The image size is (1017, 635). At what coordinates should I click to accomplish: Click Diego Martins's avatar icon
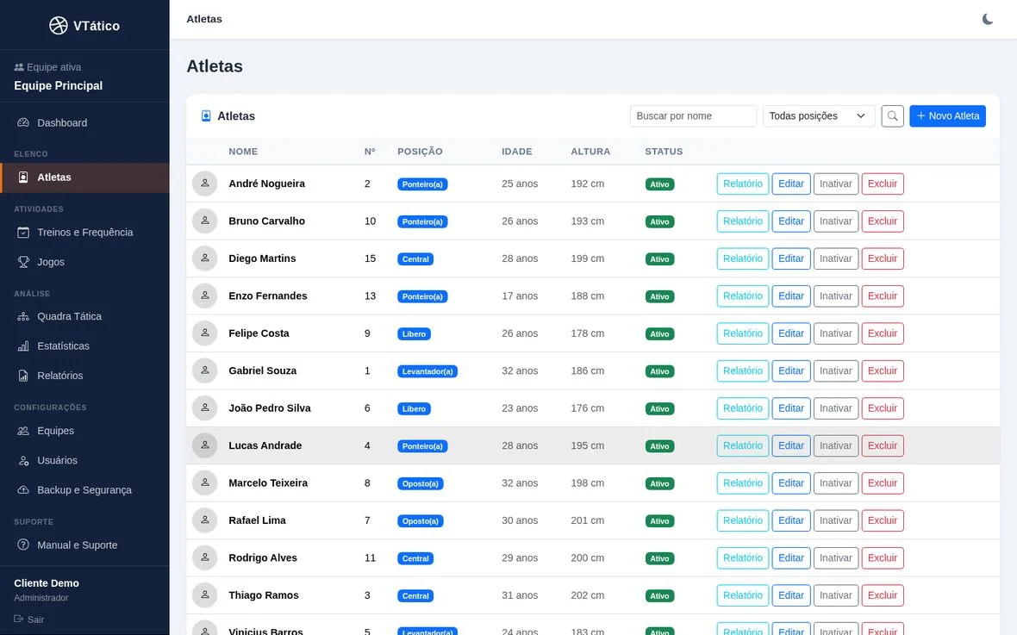(205, 258)
